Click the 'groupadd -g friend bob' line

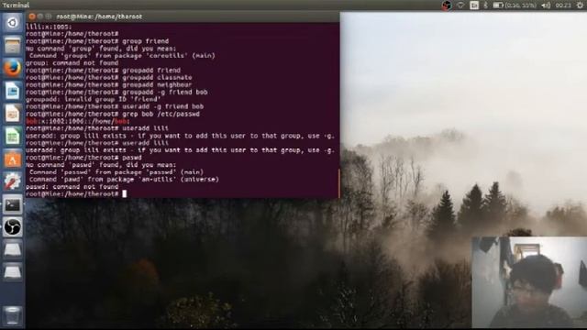(x=116, y=92)
